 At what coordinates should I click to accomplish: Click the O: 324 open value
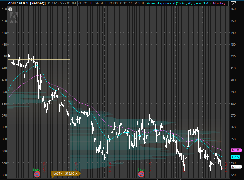click(83, 3)
